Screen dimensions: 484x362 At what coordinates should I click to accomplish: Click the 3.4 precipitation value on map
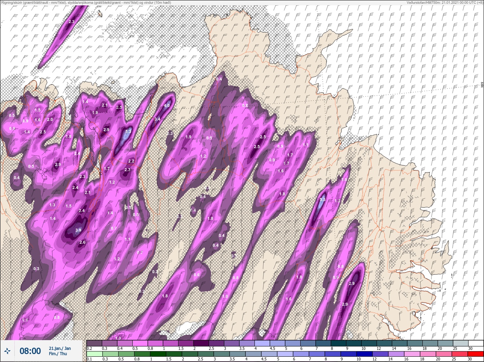point(158,119)
